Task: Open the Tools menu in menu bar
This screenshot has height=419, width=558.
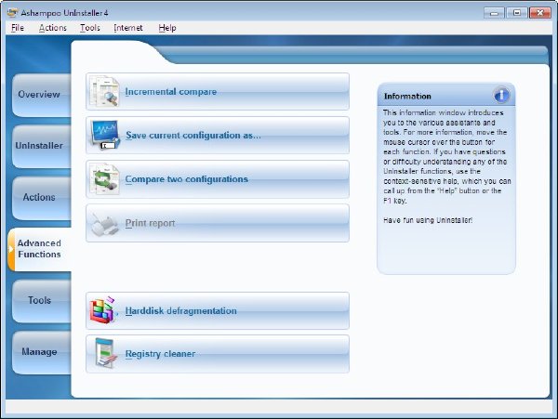Action: [89, 28]
